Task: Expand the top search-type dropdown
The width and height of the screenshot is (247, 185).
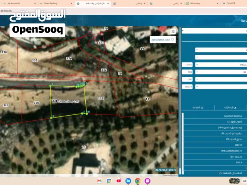Action: click(x=214, y=31)
